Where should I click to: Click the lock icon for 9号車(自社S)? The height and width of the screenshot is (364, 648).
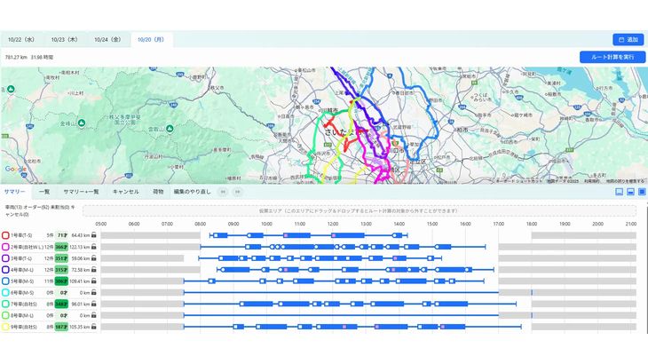(94, 327)
